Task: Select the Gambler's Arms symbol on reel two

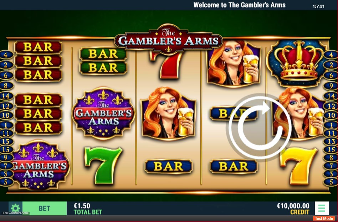Action: tap(103, 113)
